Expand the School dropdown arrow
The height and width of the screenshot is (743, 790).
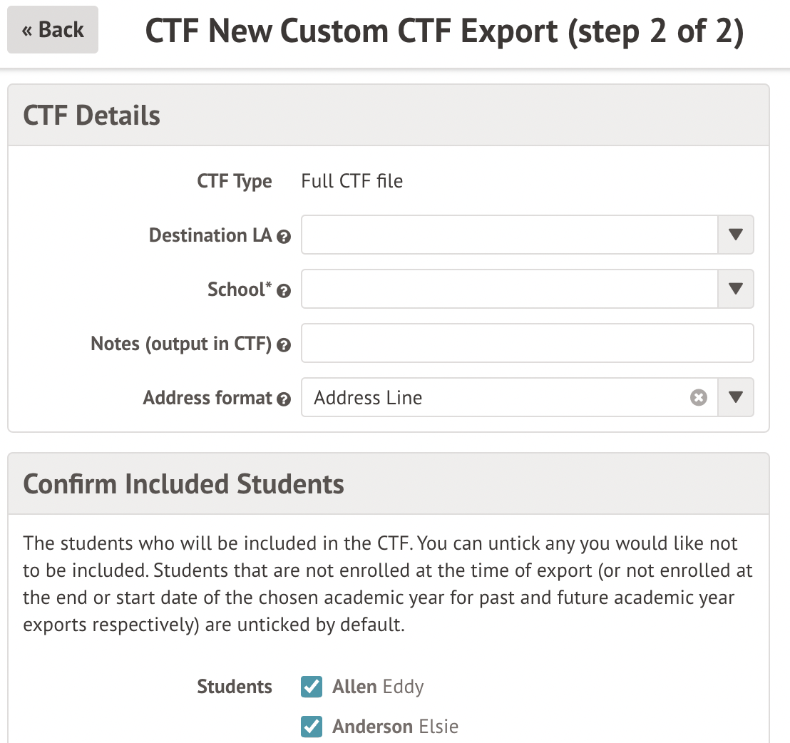coord(736,289)
